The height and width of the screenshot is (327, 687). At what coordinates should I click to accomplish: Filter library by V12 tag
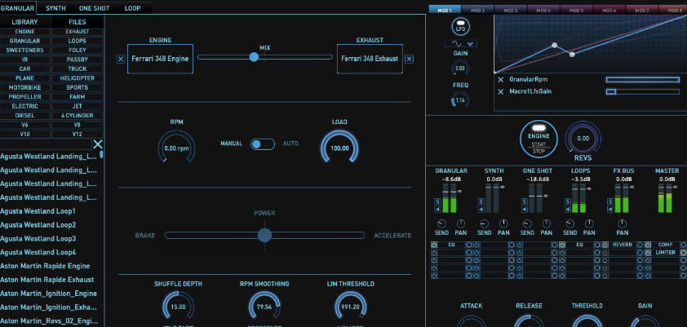coord(78,134)
